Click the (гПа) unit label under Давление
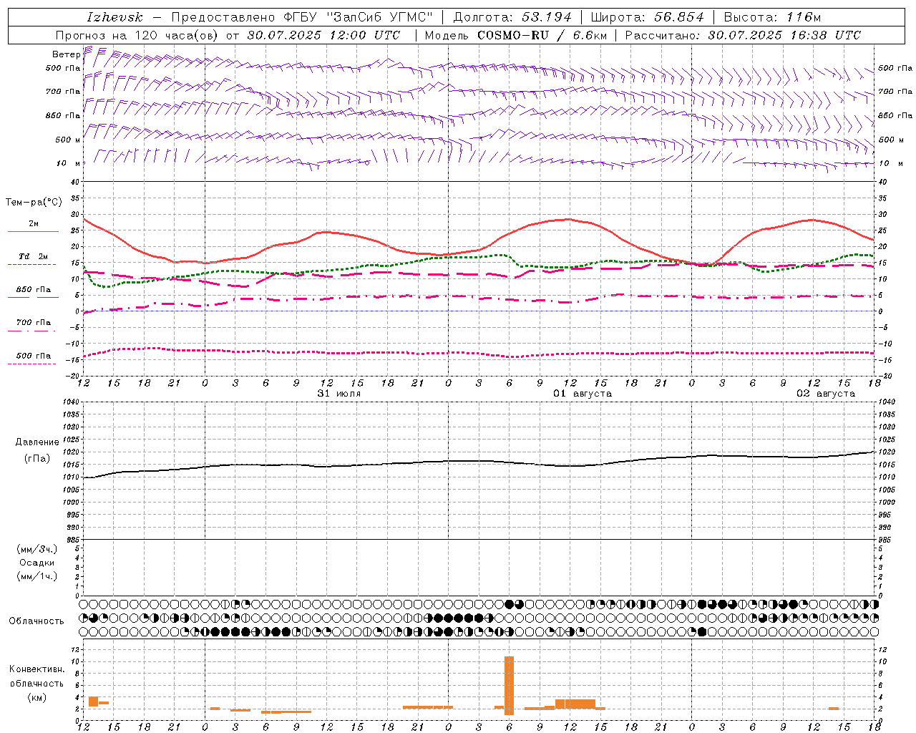This screenshot has height=733, width=916. click(37, 458)
